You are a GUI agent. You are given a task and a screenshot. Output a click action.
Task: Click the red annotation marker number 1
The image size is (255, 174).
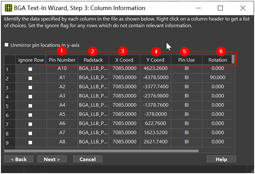point(62,51)
